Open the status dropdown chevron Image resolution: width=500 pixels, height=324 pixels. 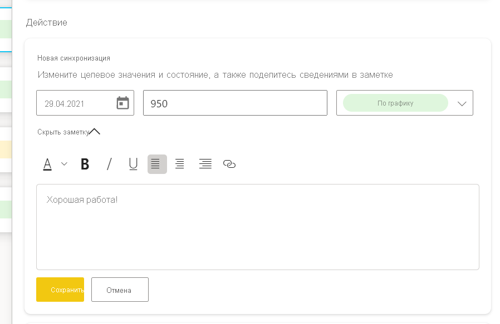(x=462, y=104)
